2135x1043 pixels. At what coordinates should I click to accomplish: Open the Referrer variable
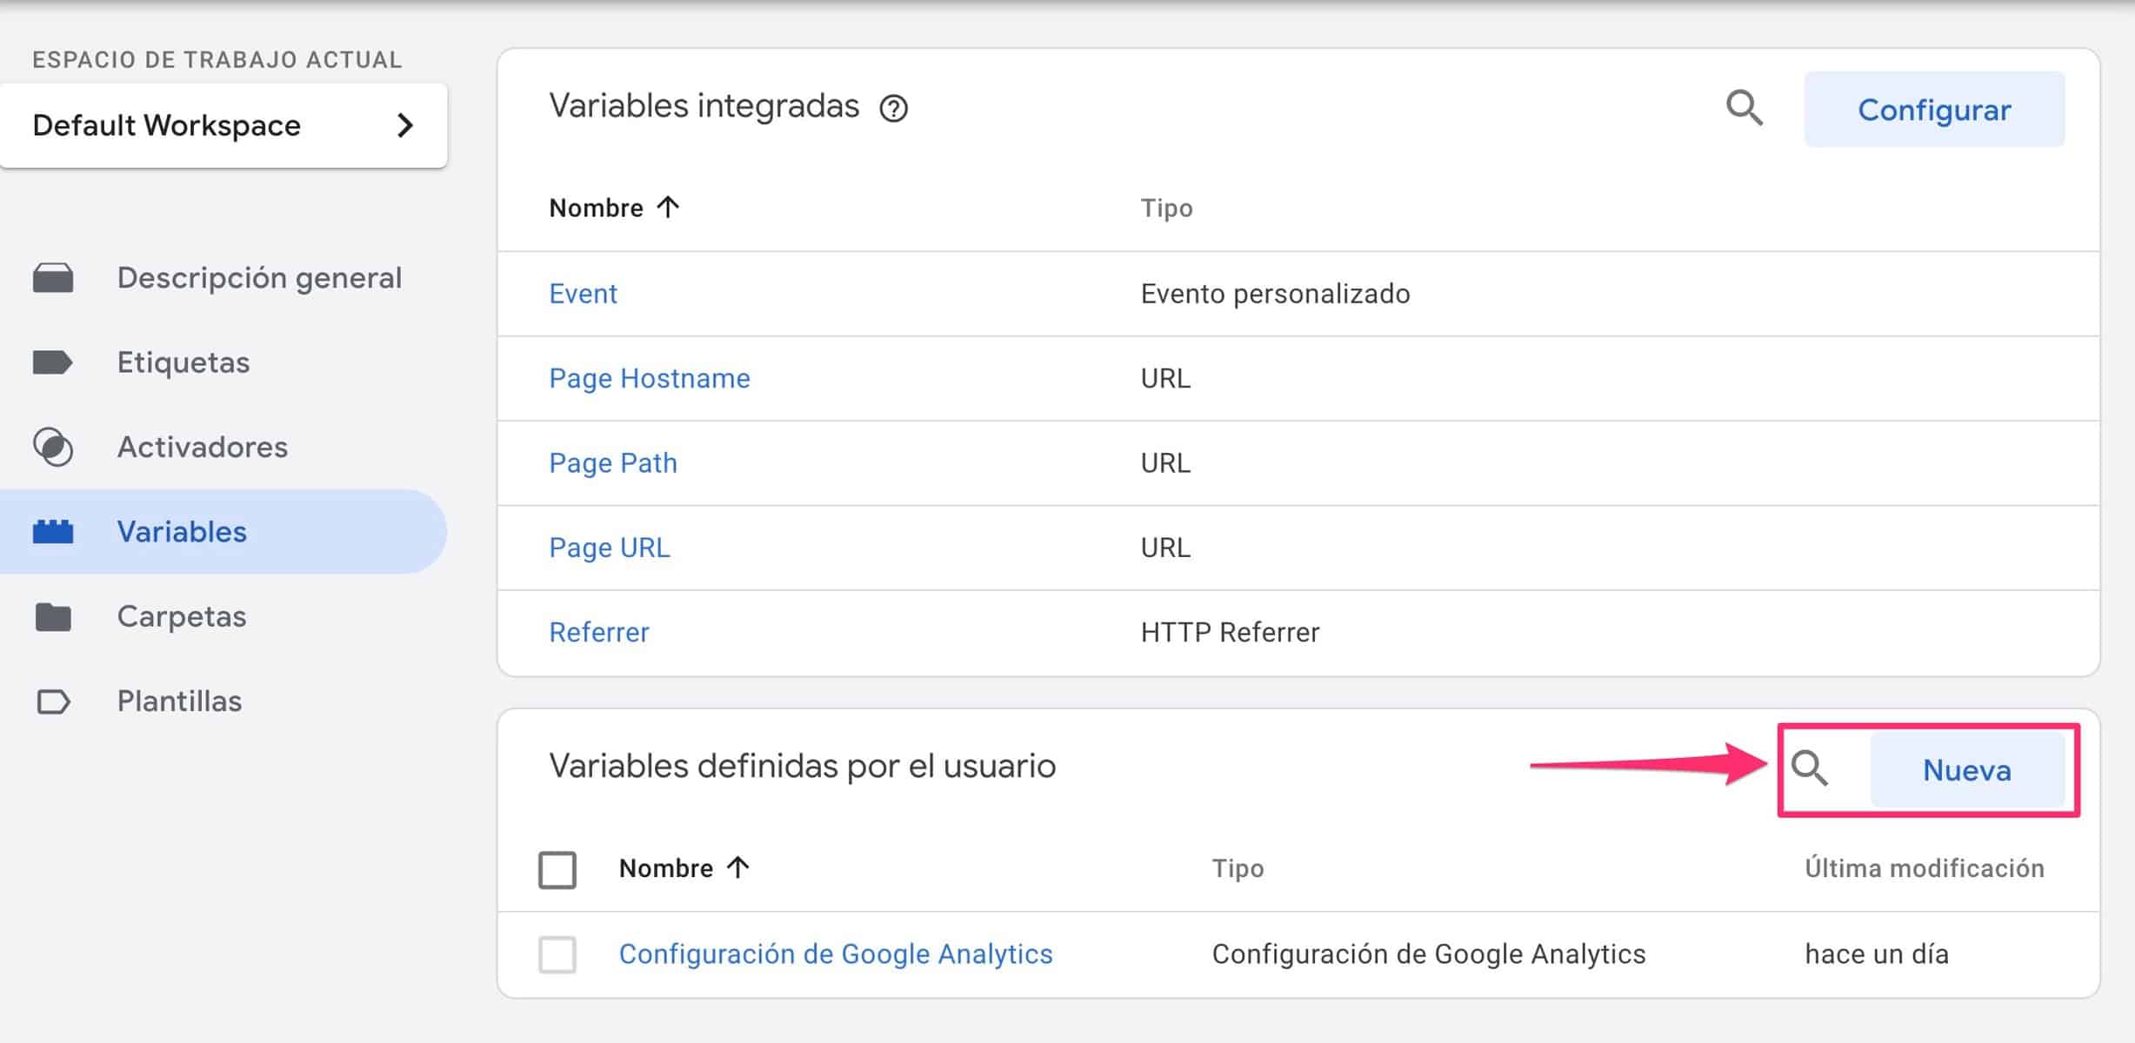point(598,632)
